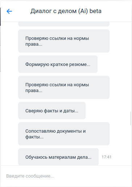Click the 17:41 message timestamp
Image resolution: width=132 pixels, height=187 pixels.
click(x=107, y=157)
